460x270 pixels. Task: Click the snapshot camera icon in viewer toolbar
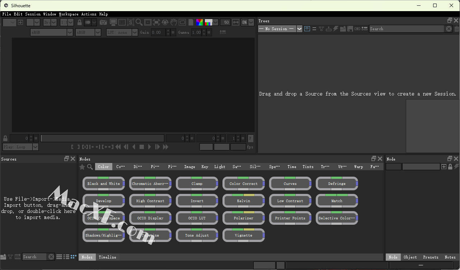click(x=103, y=22)
